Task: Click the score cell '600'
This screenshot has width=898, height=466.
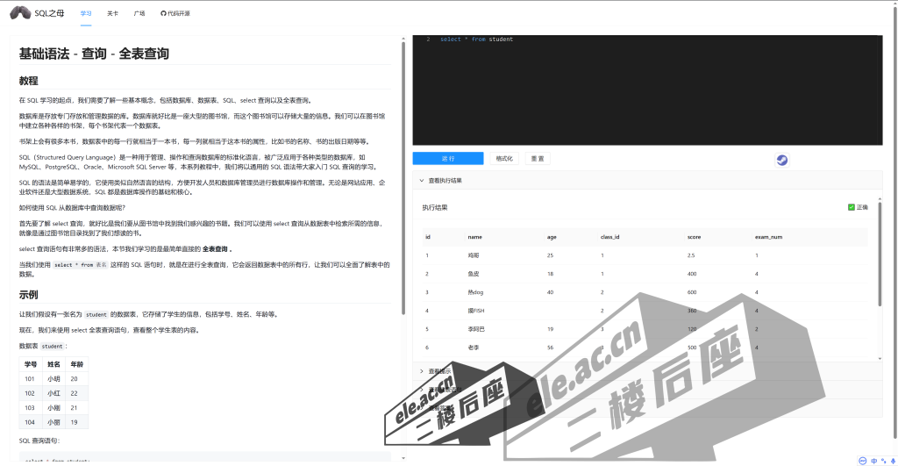Action: point(692,292)
